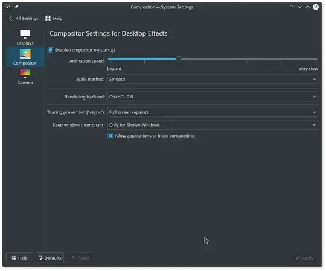Select the Compositor sidebar icon
This screenshot has width=326, height=271.
tap(25, 54)
